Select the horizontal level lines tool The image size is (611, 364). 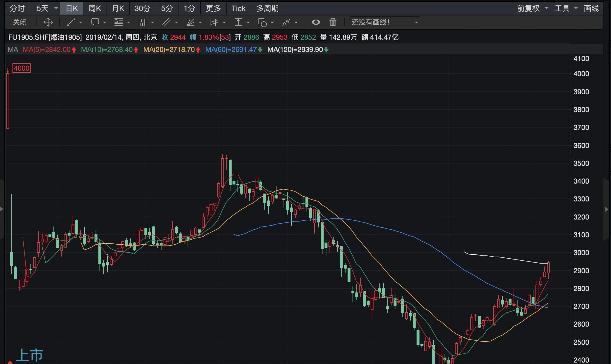pos(118,22)
